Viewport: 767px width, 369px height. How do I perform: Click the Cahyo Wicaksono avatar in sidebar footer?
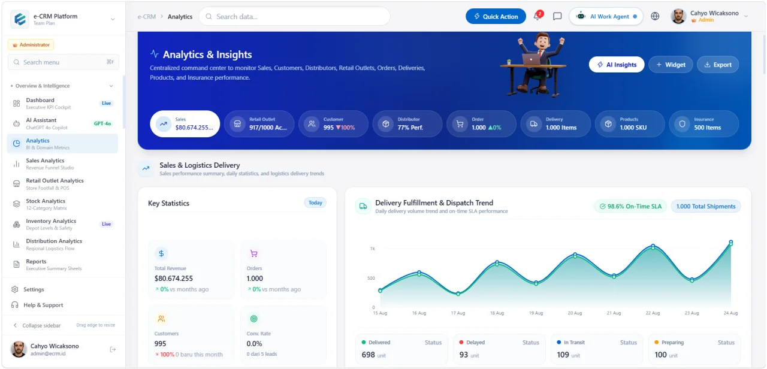[x=19, y=349]
